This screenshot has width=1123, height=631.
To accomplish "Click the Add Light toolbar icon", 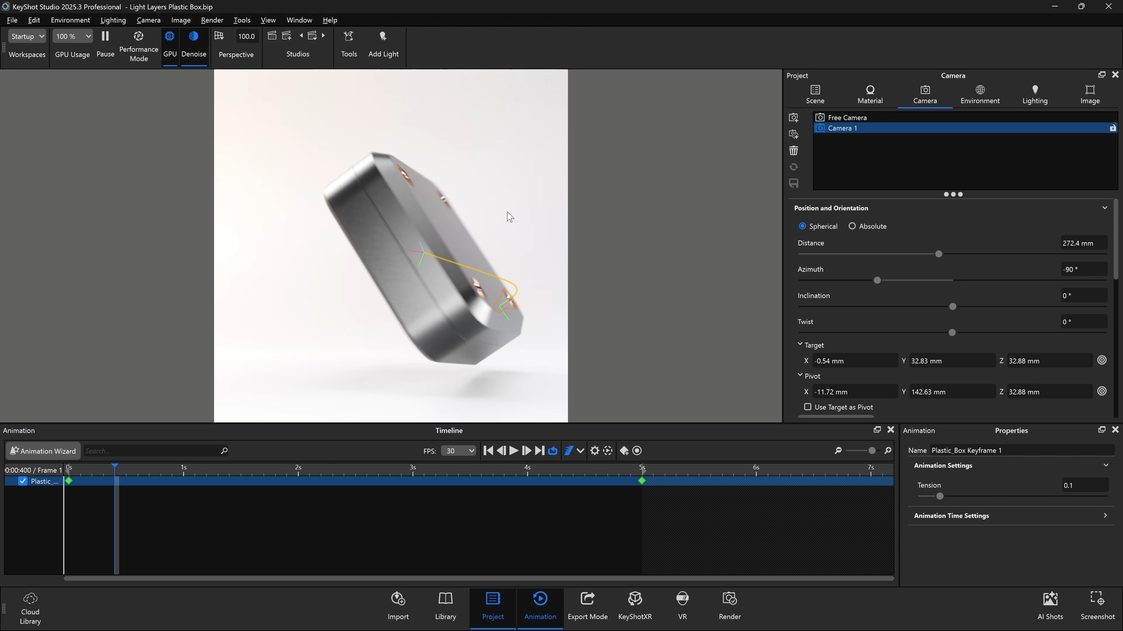I will [x=383, y=37].
